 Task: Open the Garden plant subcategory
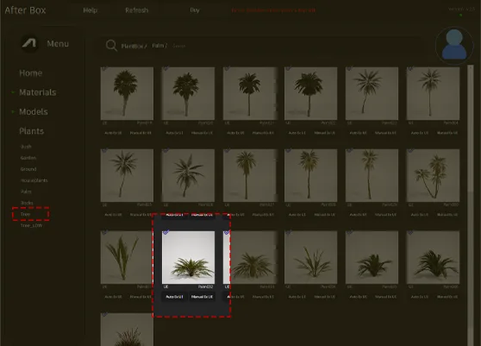[28, 158]
